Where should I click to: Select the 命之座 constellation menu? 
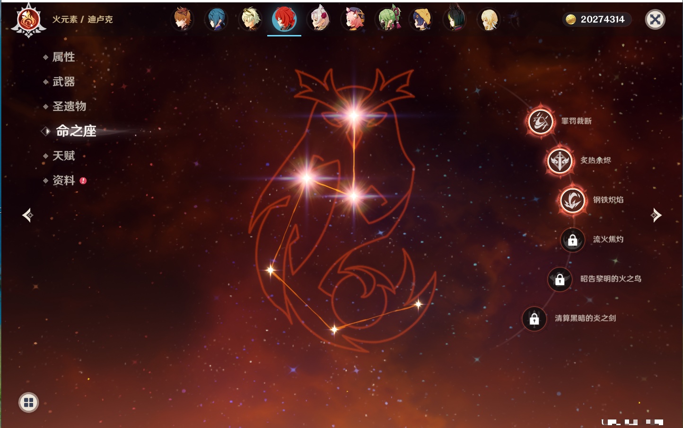point(76,131)
